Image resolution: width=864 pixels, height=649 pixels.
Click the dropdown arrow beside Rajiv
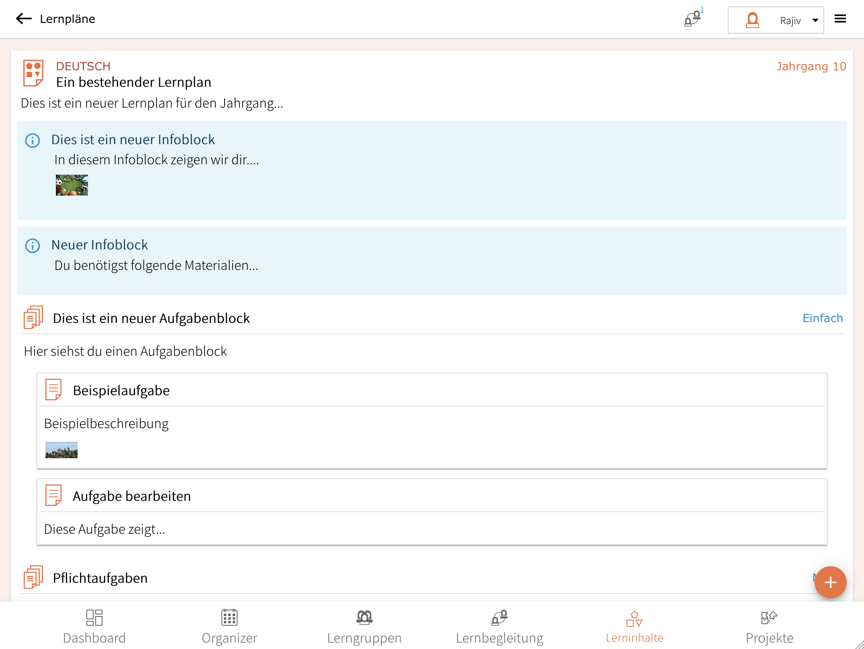coord(815,20)
